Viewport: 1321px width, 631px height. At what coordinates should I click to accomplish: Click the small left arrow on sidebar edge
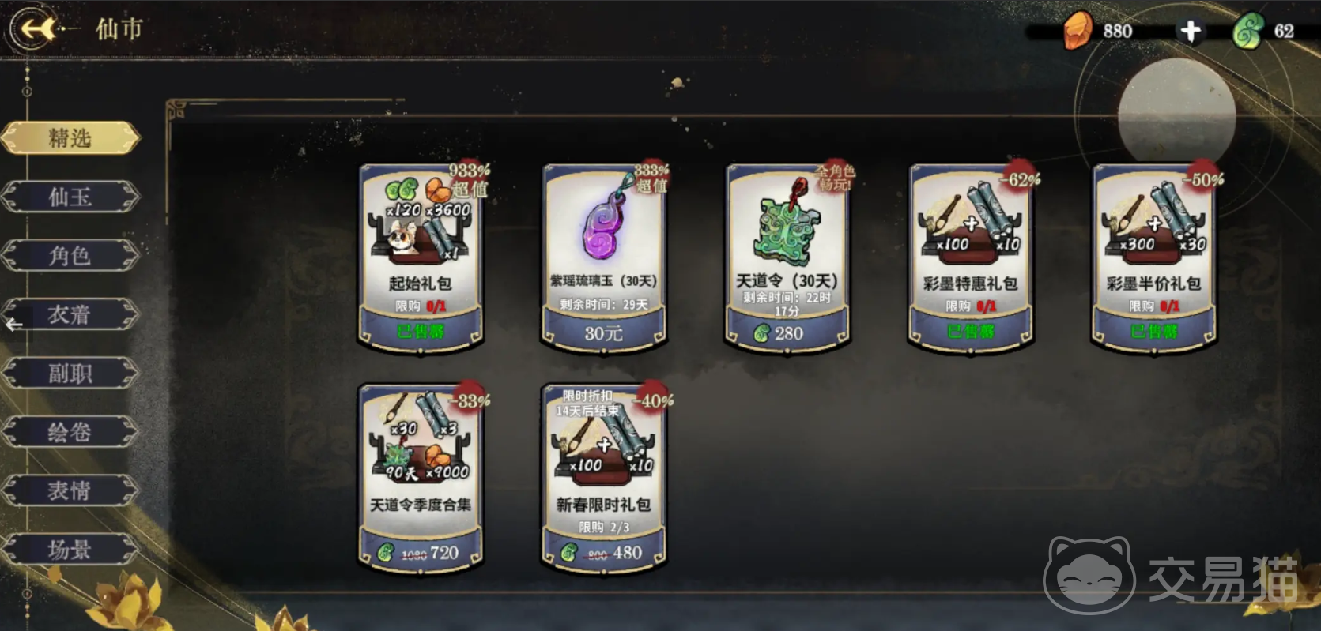[13, 325]
